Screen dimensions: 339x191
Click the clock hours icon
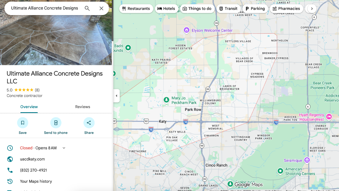point(10,148)
